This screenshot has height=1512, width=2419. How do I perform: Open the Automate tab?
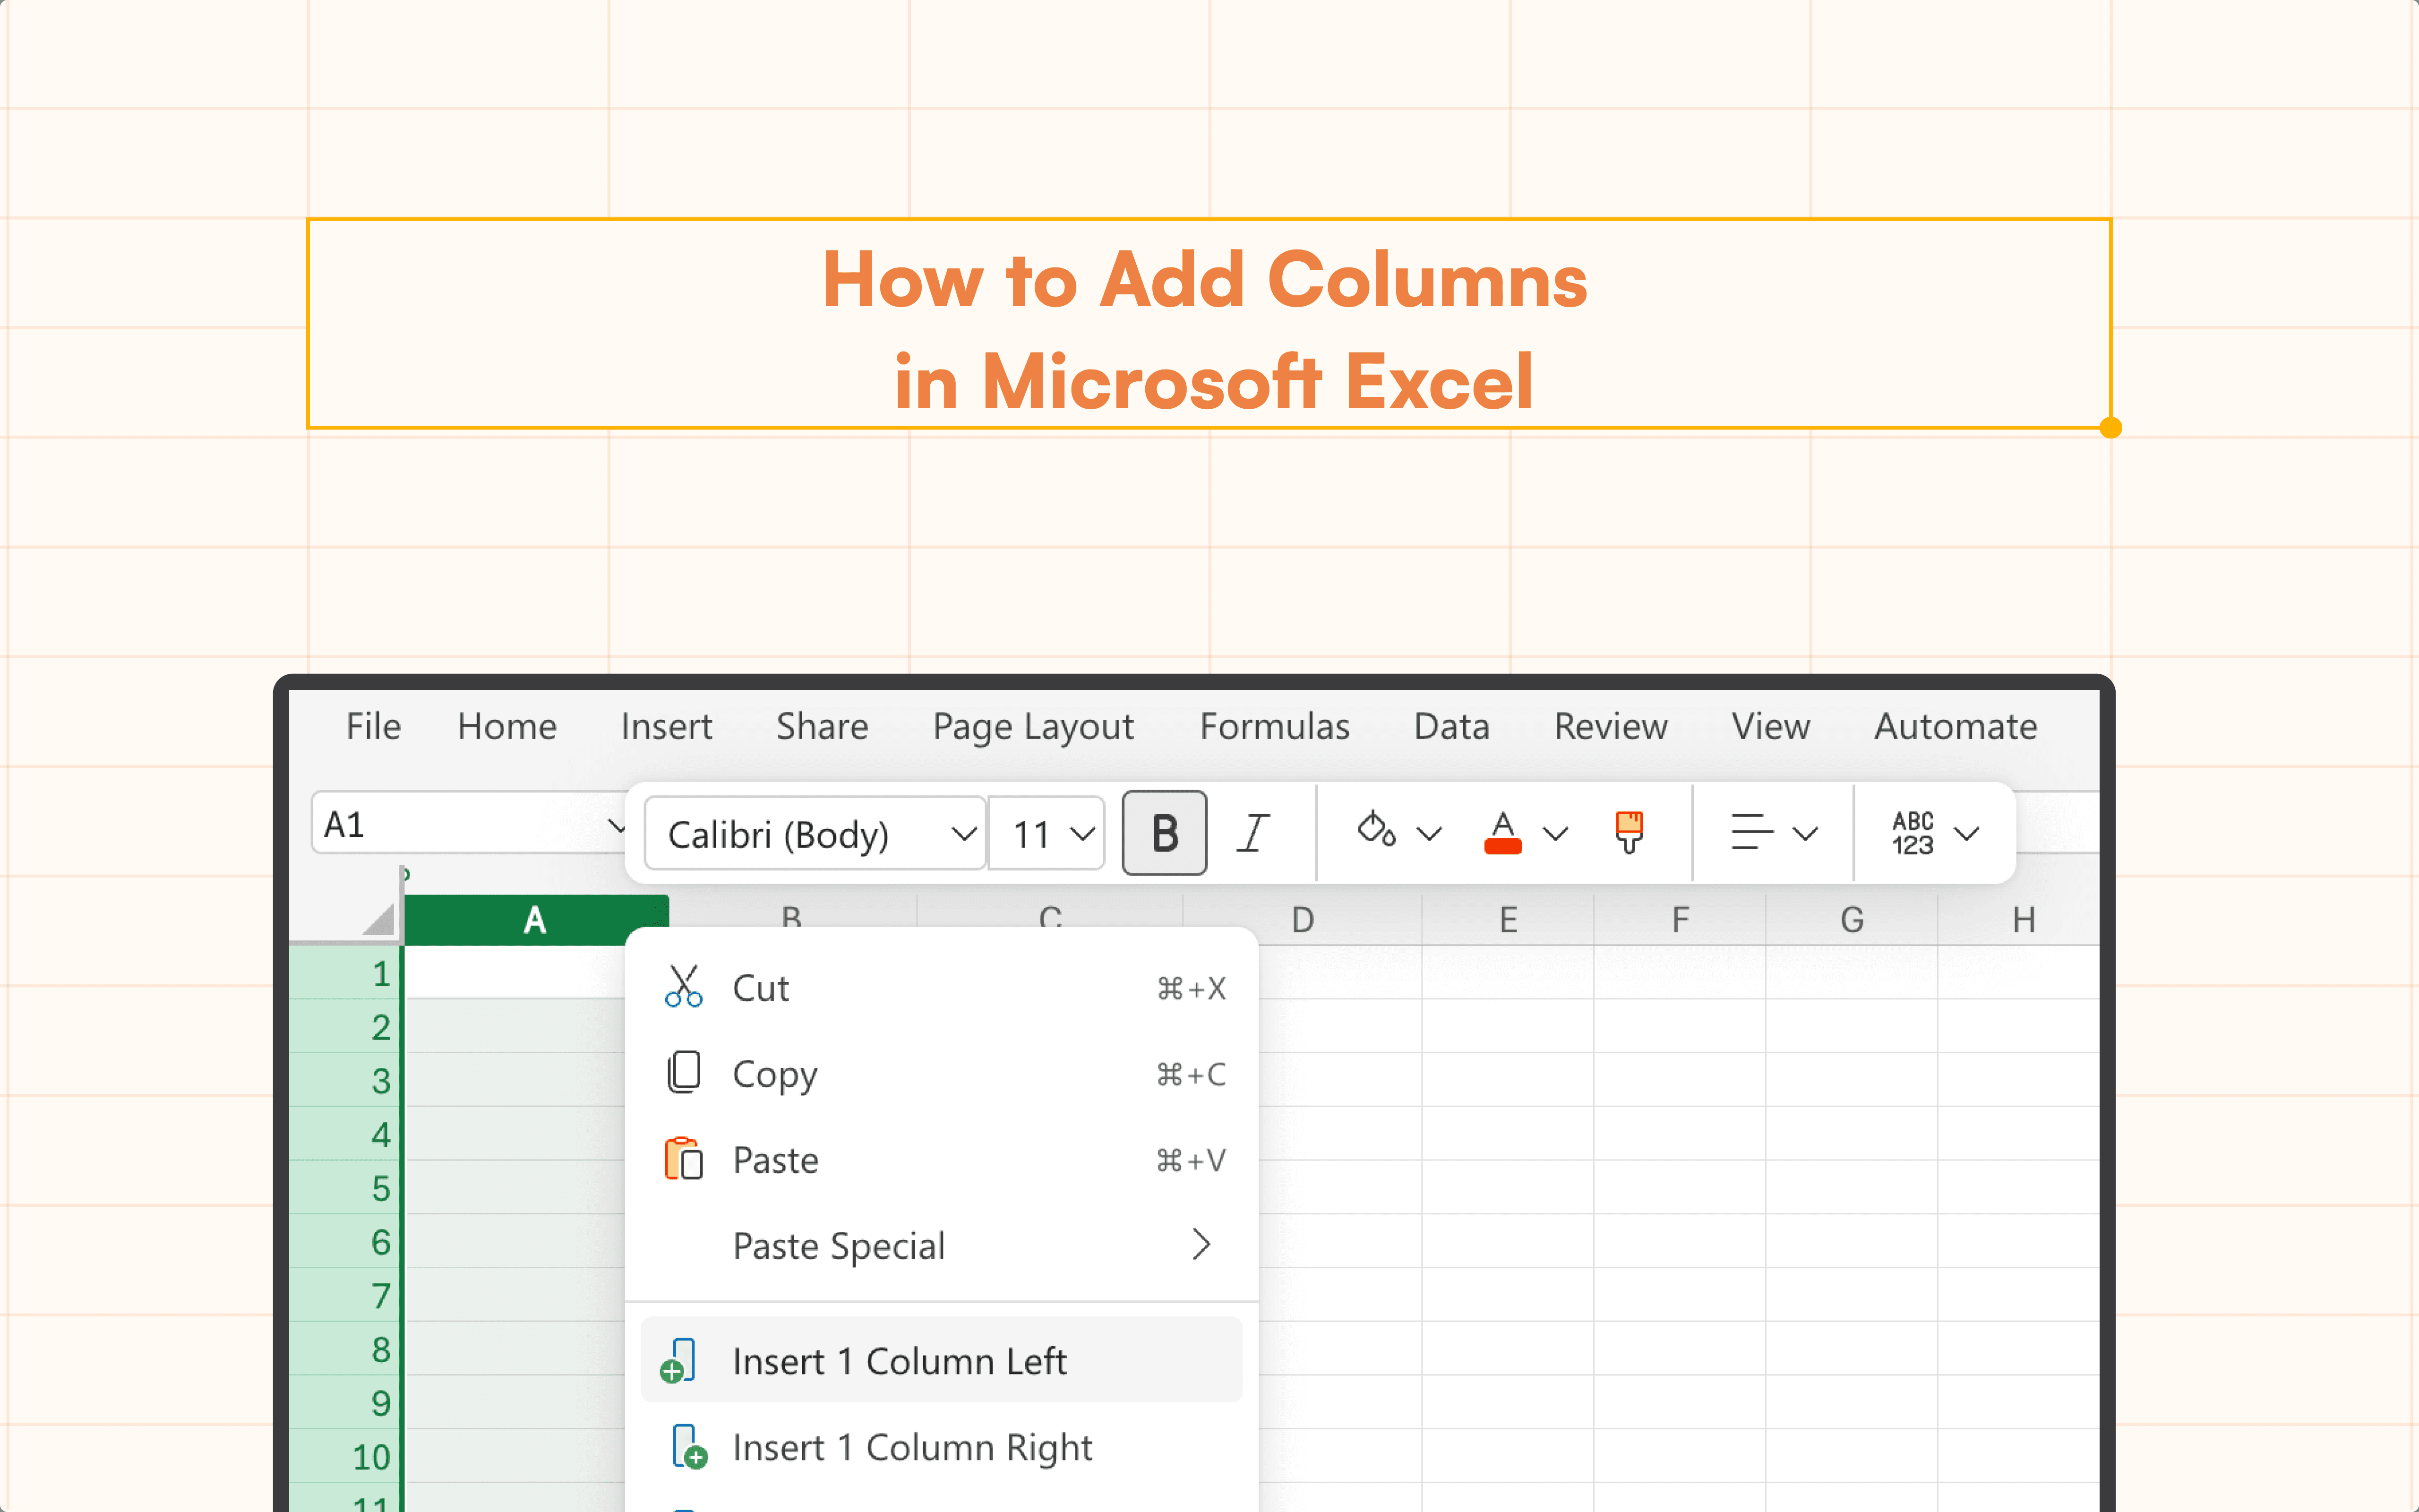pos(1955,726)
